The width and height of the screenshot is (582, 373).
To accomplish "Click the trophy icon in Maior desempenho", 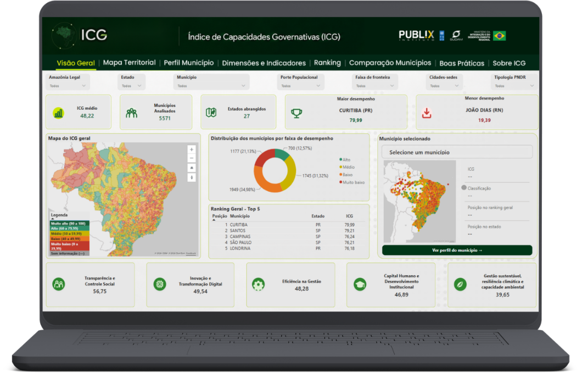I will pos(296,113).
